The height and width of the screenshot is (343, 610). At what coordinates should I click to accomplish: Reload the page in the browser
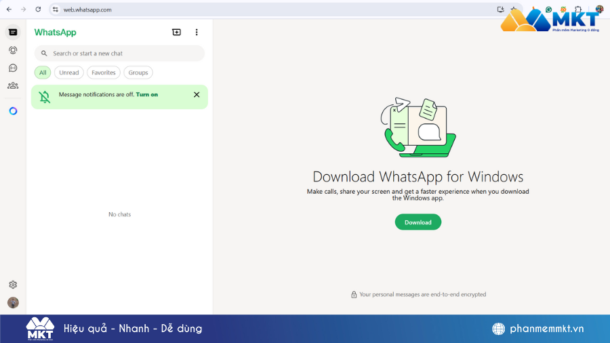click(x=38, y=9)
